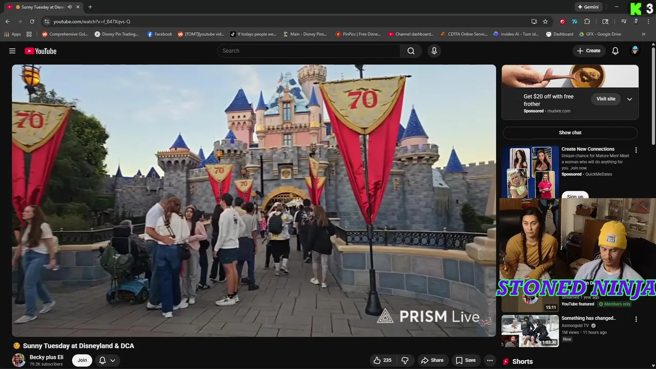Open options for Something has changed video
The width and height of the screenshot is (656, 369).
click(x=636, y=319)
